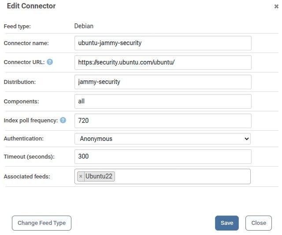The width and height of the screenshot is (282, 235).
Task: Click the Ubuntu22 feed tag label
Action: [x=99, y=176]
